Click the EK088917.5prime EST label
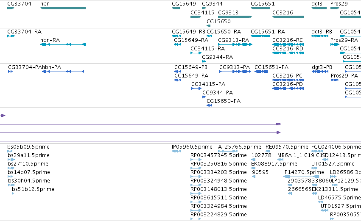361x221 pixels. click(x=274, y=164)
